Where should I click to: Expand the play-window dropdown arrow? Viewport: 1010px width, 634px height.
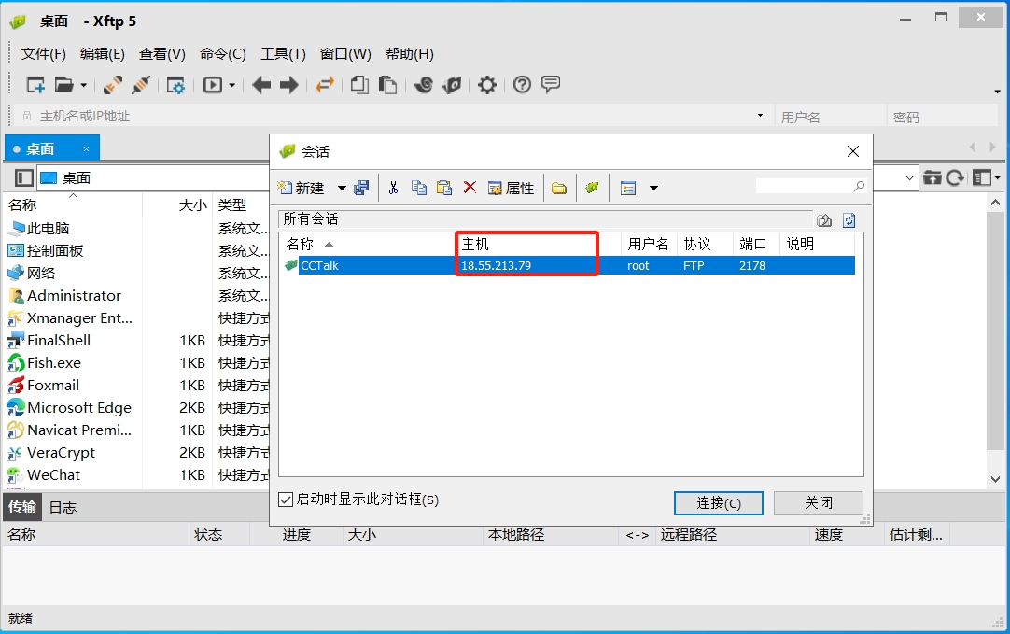pyautogui.click(x=231, y=85)
